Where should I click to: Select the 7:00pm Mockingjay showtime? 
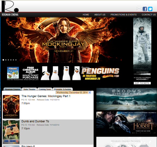click(26, 103)
